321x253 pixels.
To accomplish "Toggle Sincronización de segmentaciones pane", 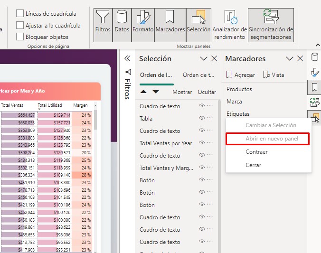I will click(271, 25).
